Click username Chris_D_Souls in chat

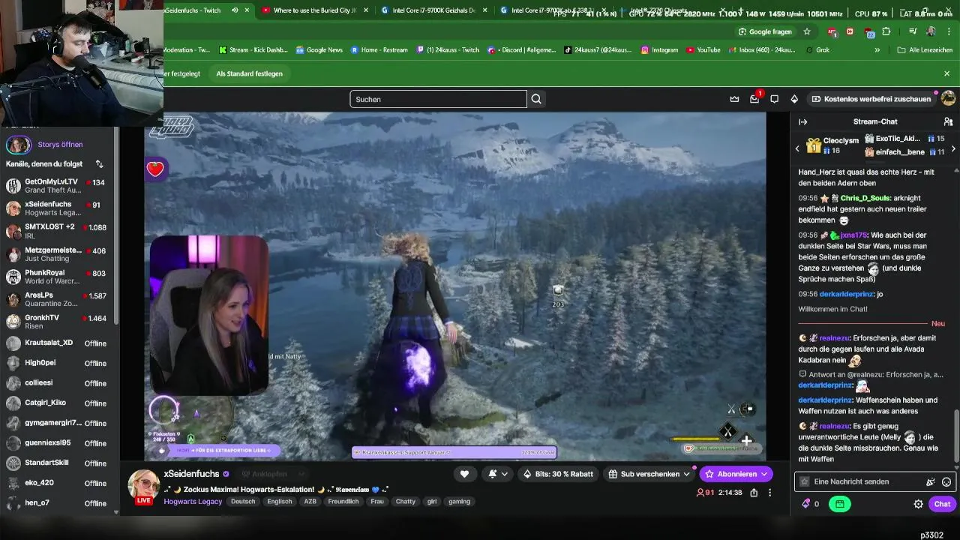point(865,198)
